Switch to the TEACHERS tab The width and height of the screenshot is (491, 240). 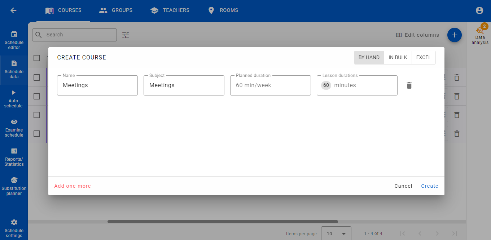pyautogui.click(x=170, y=10)
